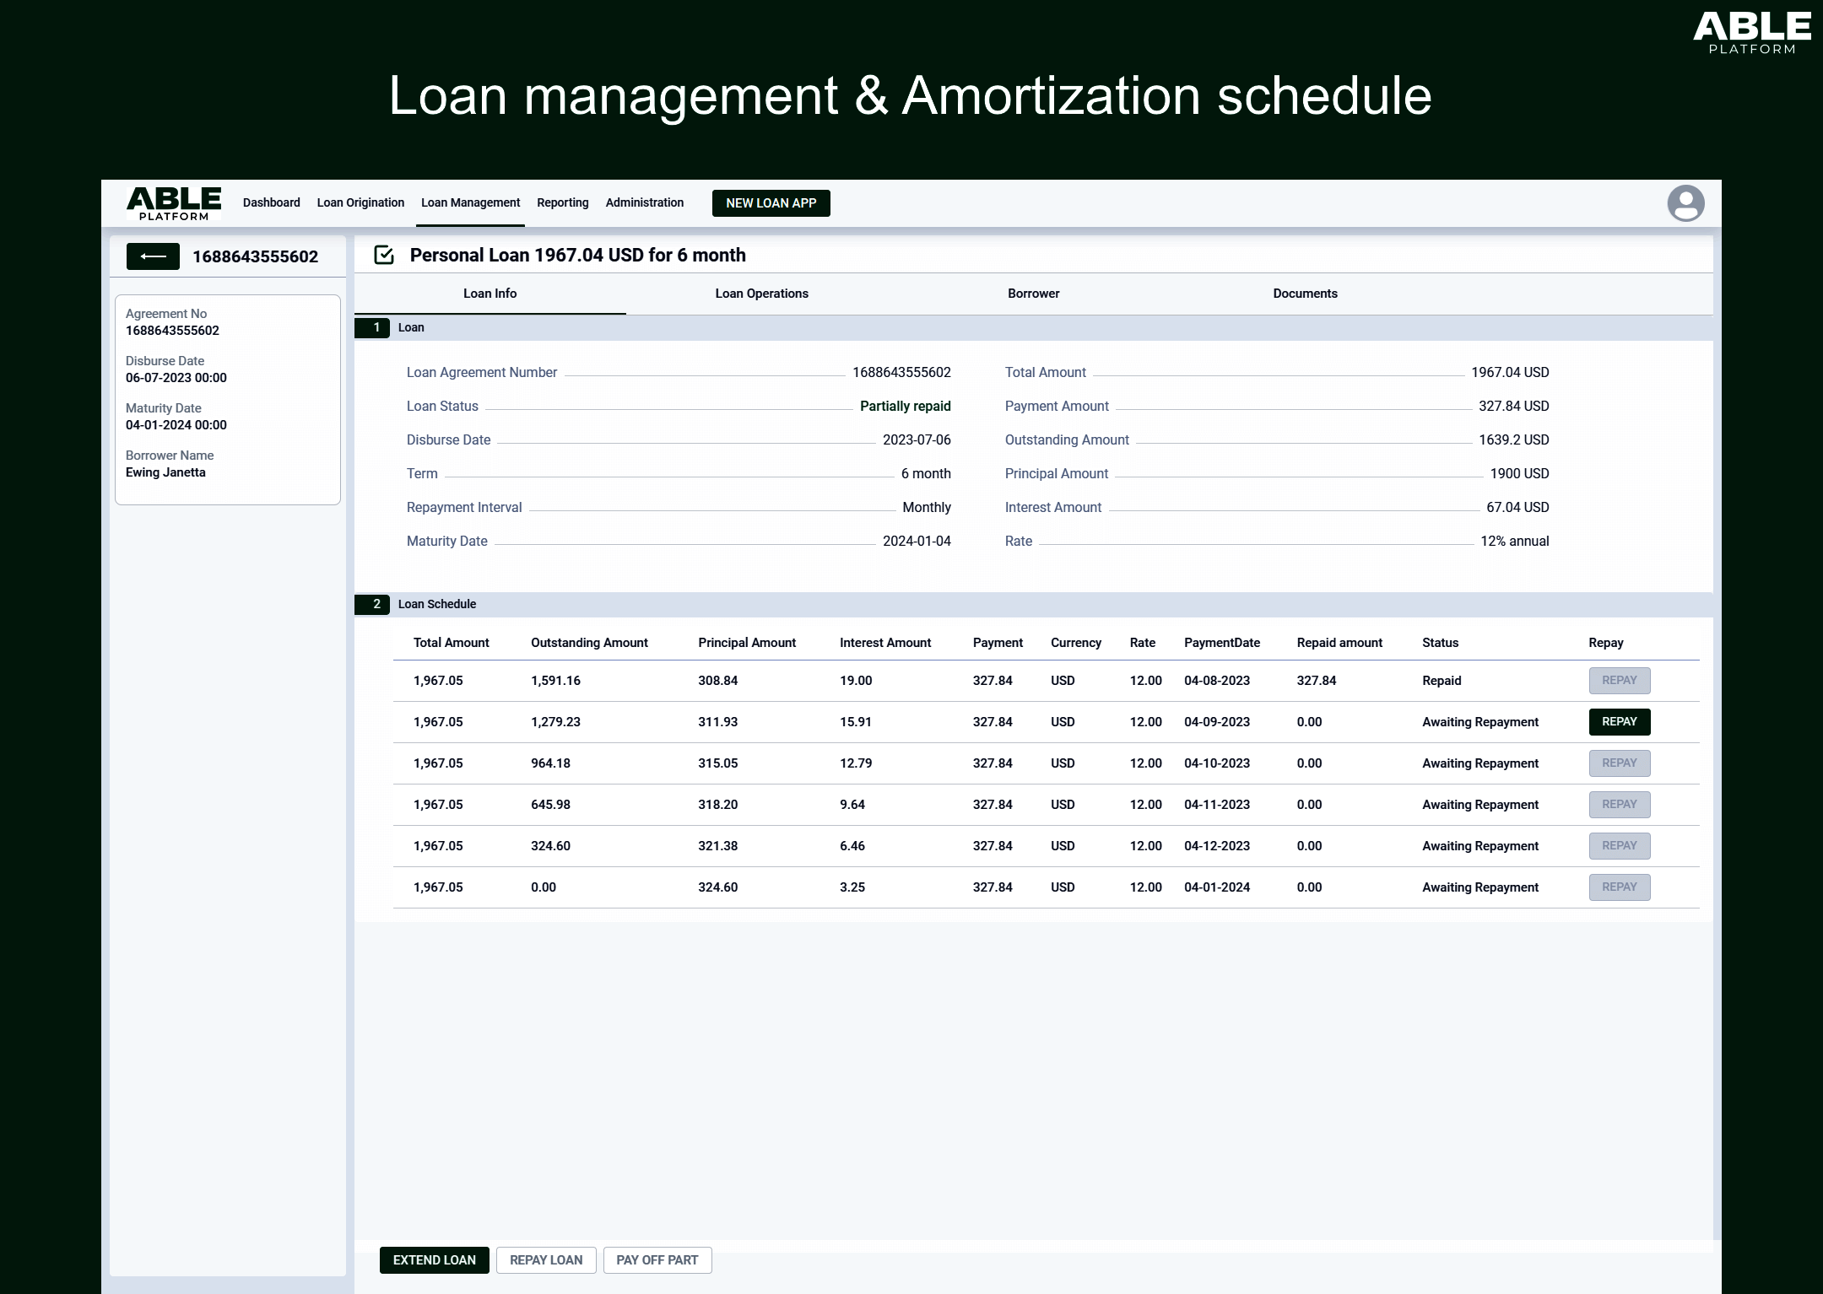Navigate to the Reporting section
Viewport: 1823px width, 1294px height.
[x=562, y=202]
